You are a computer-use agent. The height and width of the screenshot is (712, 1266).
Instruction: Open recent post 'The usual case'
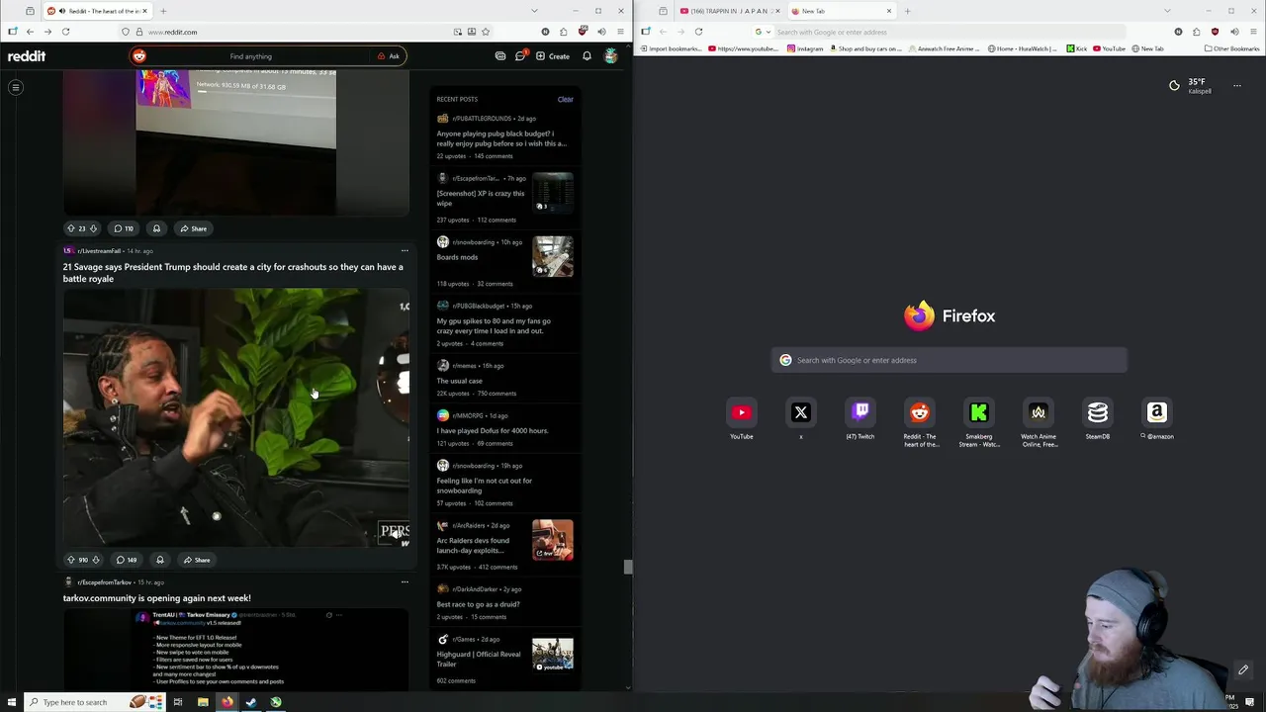[460, 381]
